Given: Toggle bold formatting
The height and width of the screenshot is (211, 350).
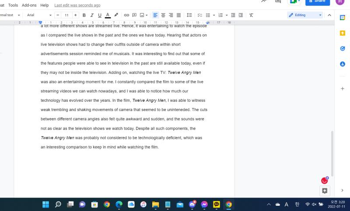Looking at the screenshot, I should (84, 15).
